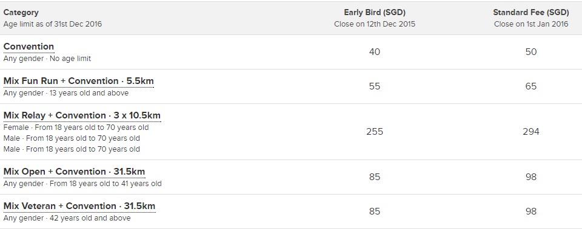Click Mix Veteran standard fee 98
The height and width of the screenshot is (229, 582).
pyautogui.click(x=531, y=211)
